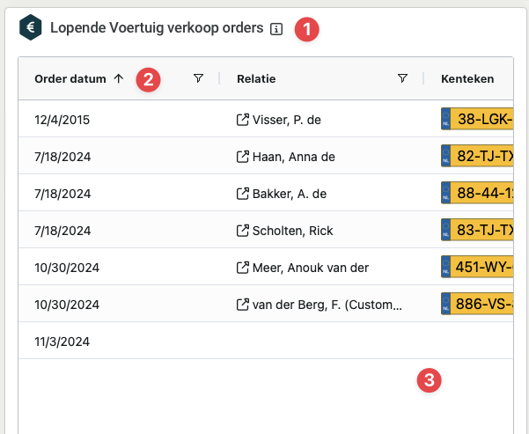Open external link icon for Scholten, Rick
The width and height of the screenshot is (529, 434).
coord(243,231)
